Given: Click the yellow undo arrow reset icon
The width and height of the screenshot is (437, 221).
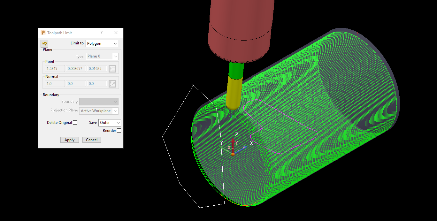Looking at the screenshot, I should point(44,44).
